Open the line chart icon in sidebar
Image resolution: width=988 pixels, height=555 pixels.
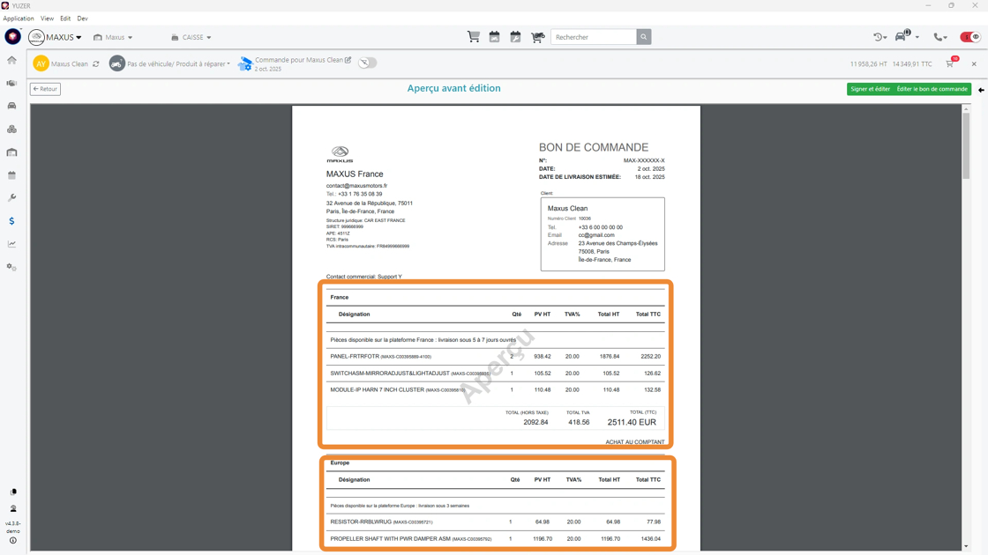[11, 244]
